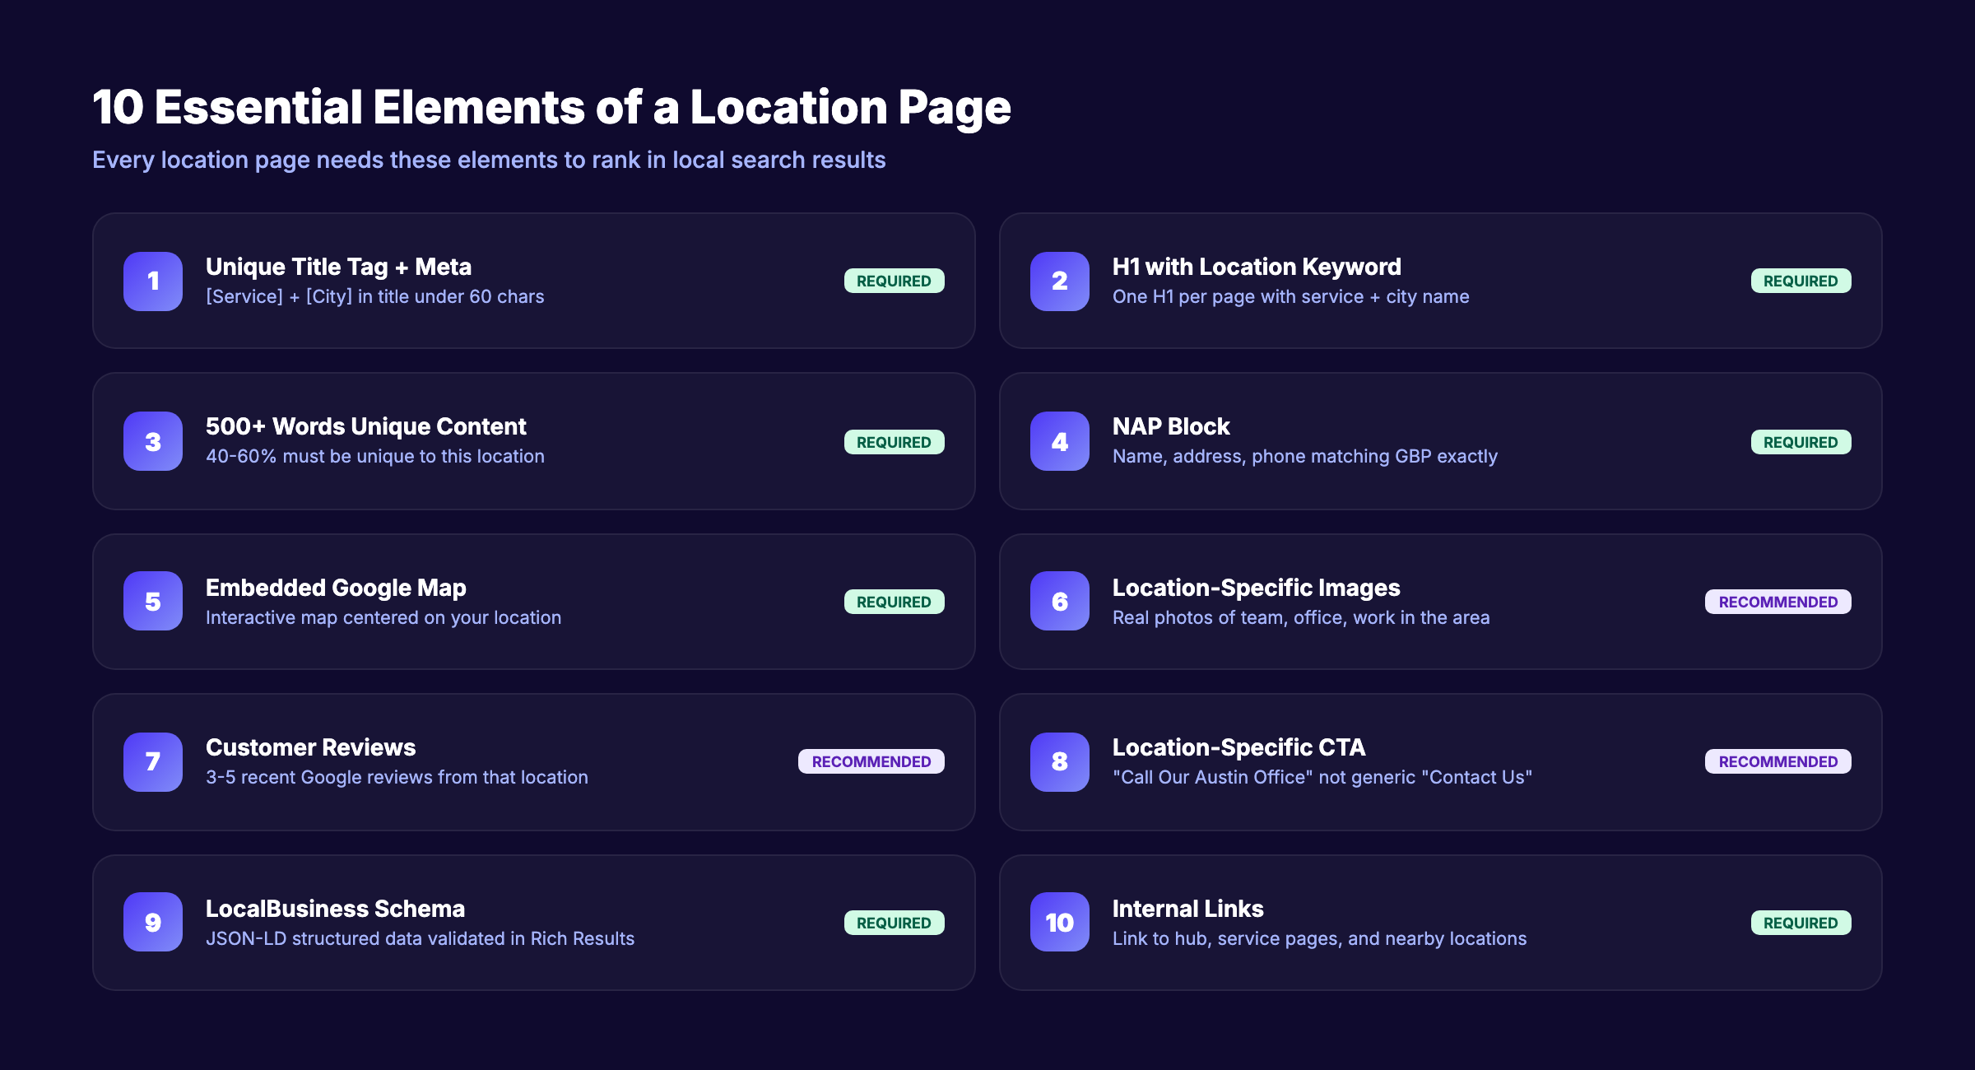Toggle the REQUIRED badge on Unique Title Tag card
Viewport: 1975px width, 1070px height.
pyautogui.click(x=894, y=281)
